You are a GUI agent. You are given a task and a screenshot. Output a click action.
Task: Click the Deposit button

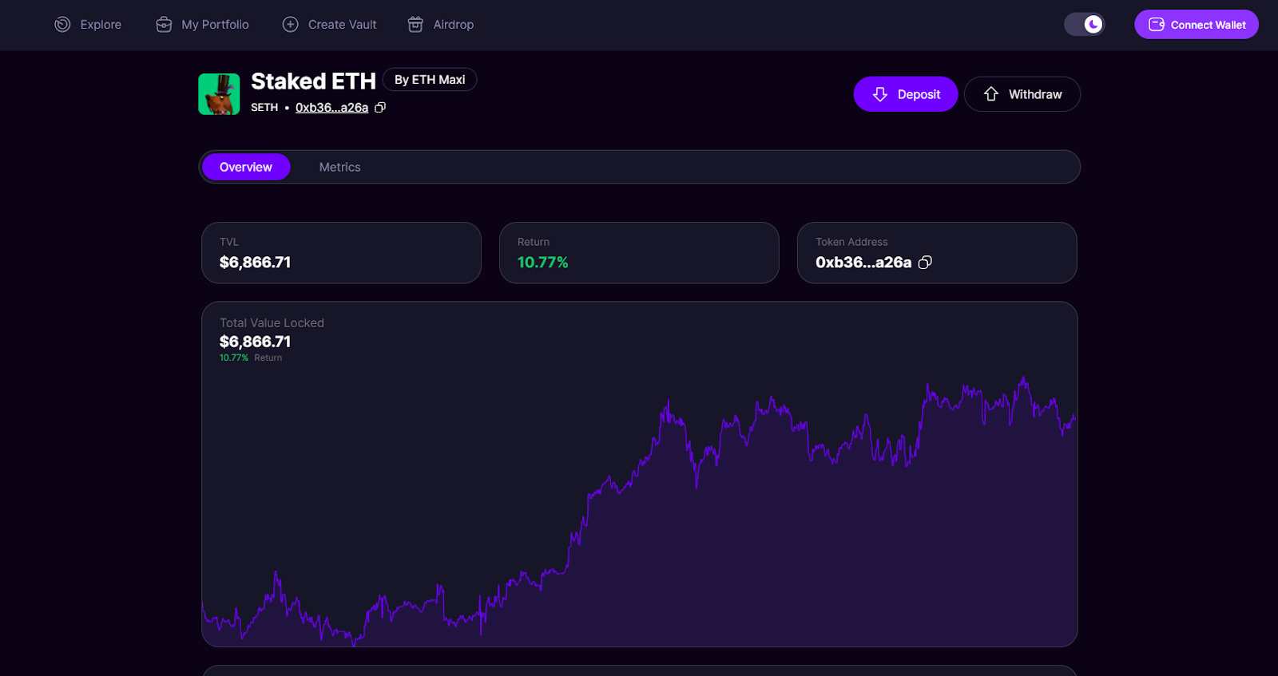coord(906,94)
